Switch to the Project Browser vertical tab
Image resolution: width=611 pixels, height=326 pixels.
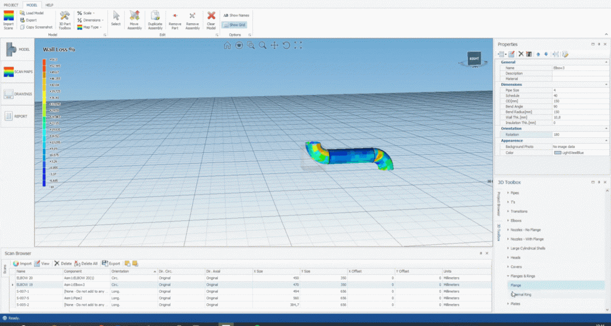(498, 204)
